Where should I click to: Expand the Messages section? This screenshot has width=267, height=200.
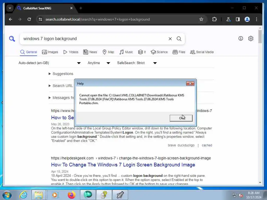62,98
